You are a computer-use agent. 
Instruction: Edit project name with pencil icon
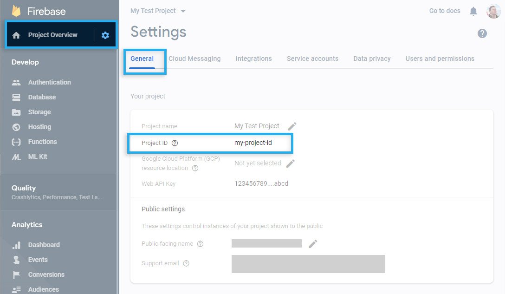click(292, 126)
